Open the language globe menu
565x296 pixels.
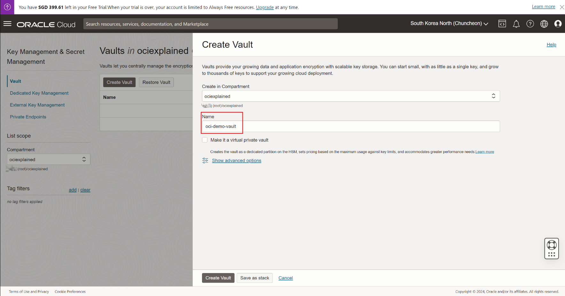coord(544,24)
